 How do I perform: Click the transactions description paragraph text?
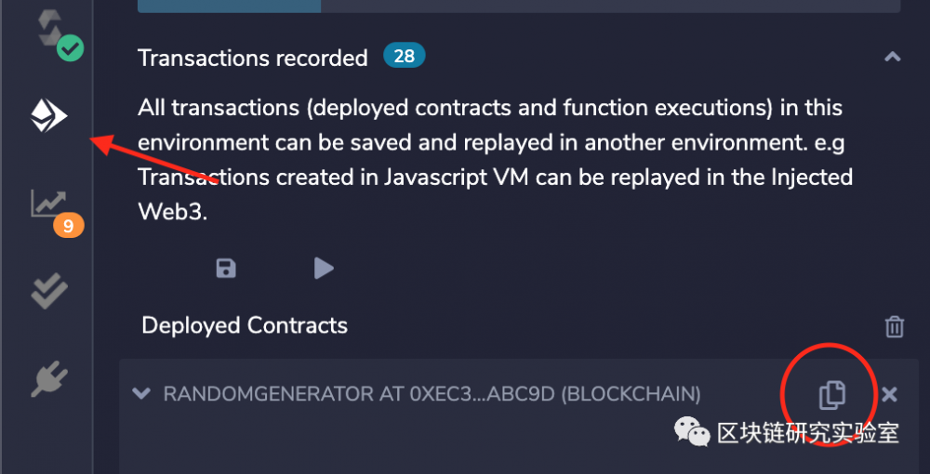[491, 159]
